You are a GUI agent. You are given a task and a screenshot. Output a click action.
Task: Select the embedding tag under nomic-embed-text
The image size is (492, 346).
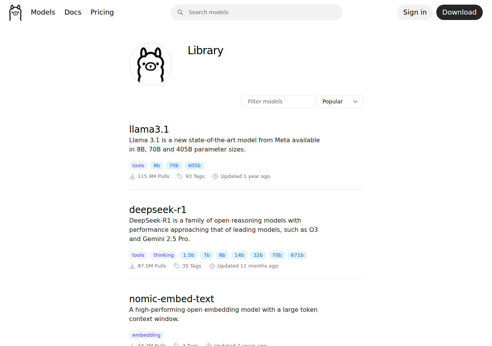click(146, 335)
